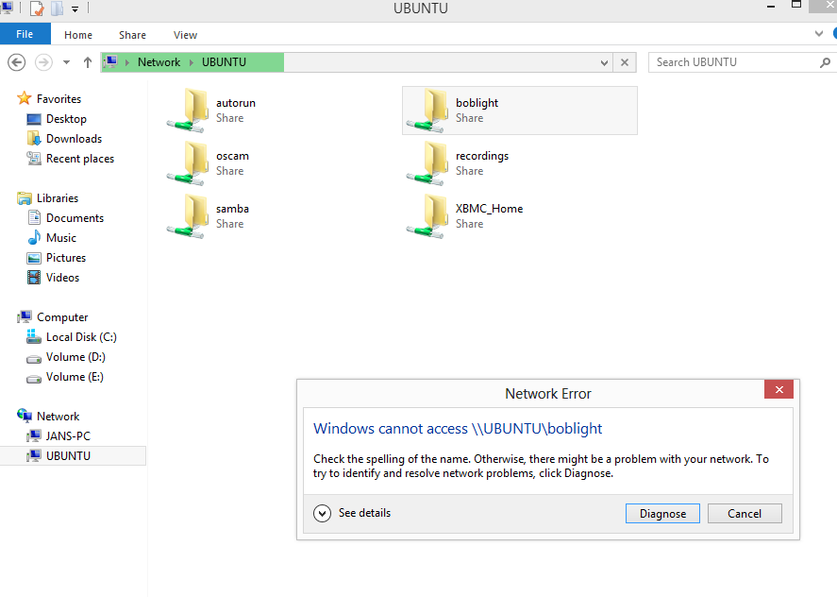Screen dimensions: 837x597
Task: Click New folder icon in quick access toolbar
Action: pyautogui.click(x=57, y=9)
